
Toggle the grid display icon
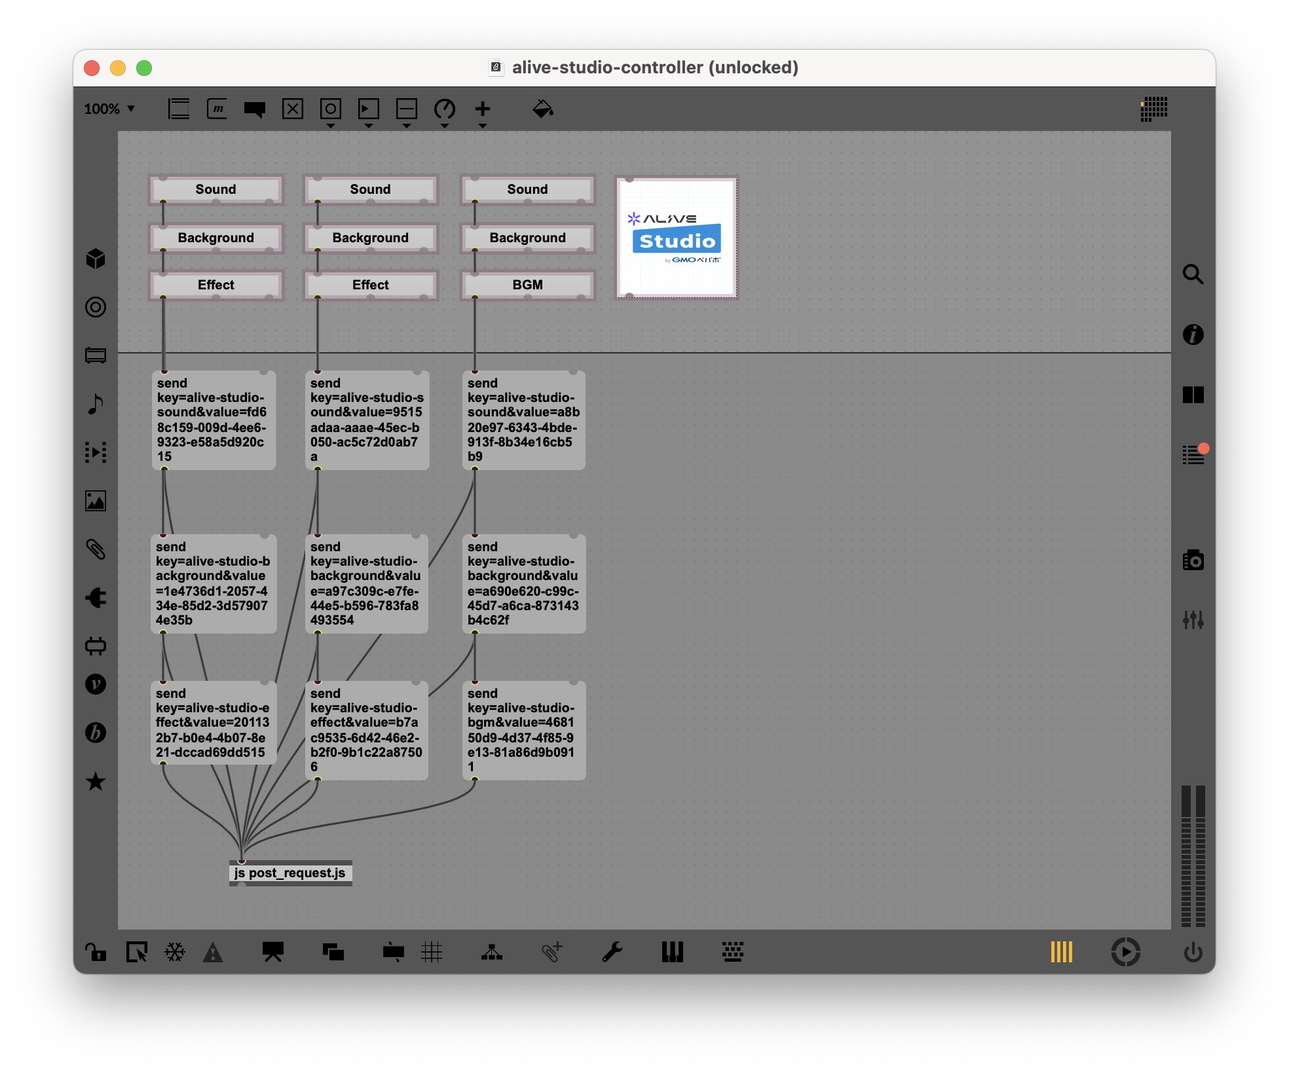point(432,952)
